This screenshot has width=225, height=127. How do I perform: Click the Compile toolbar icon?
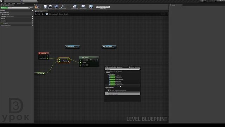click(x=37, y=6)
